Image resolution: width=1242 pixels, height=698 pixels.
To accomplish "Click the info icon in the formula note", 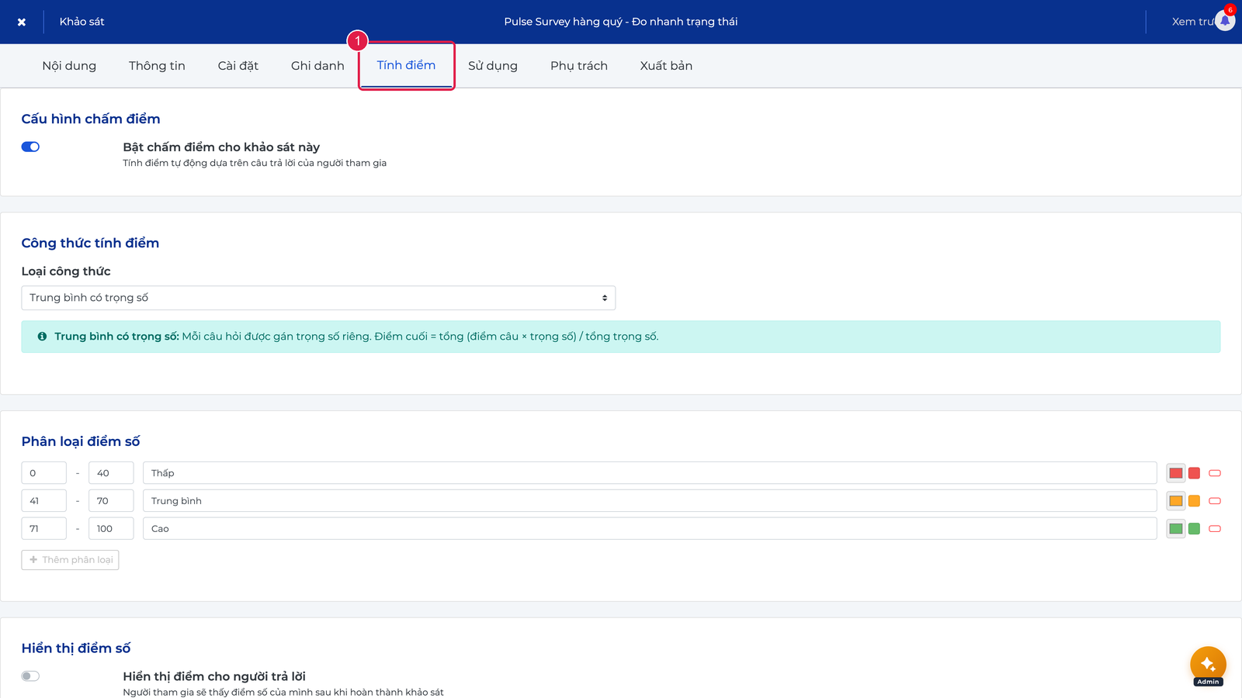I will click(42, 337).
